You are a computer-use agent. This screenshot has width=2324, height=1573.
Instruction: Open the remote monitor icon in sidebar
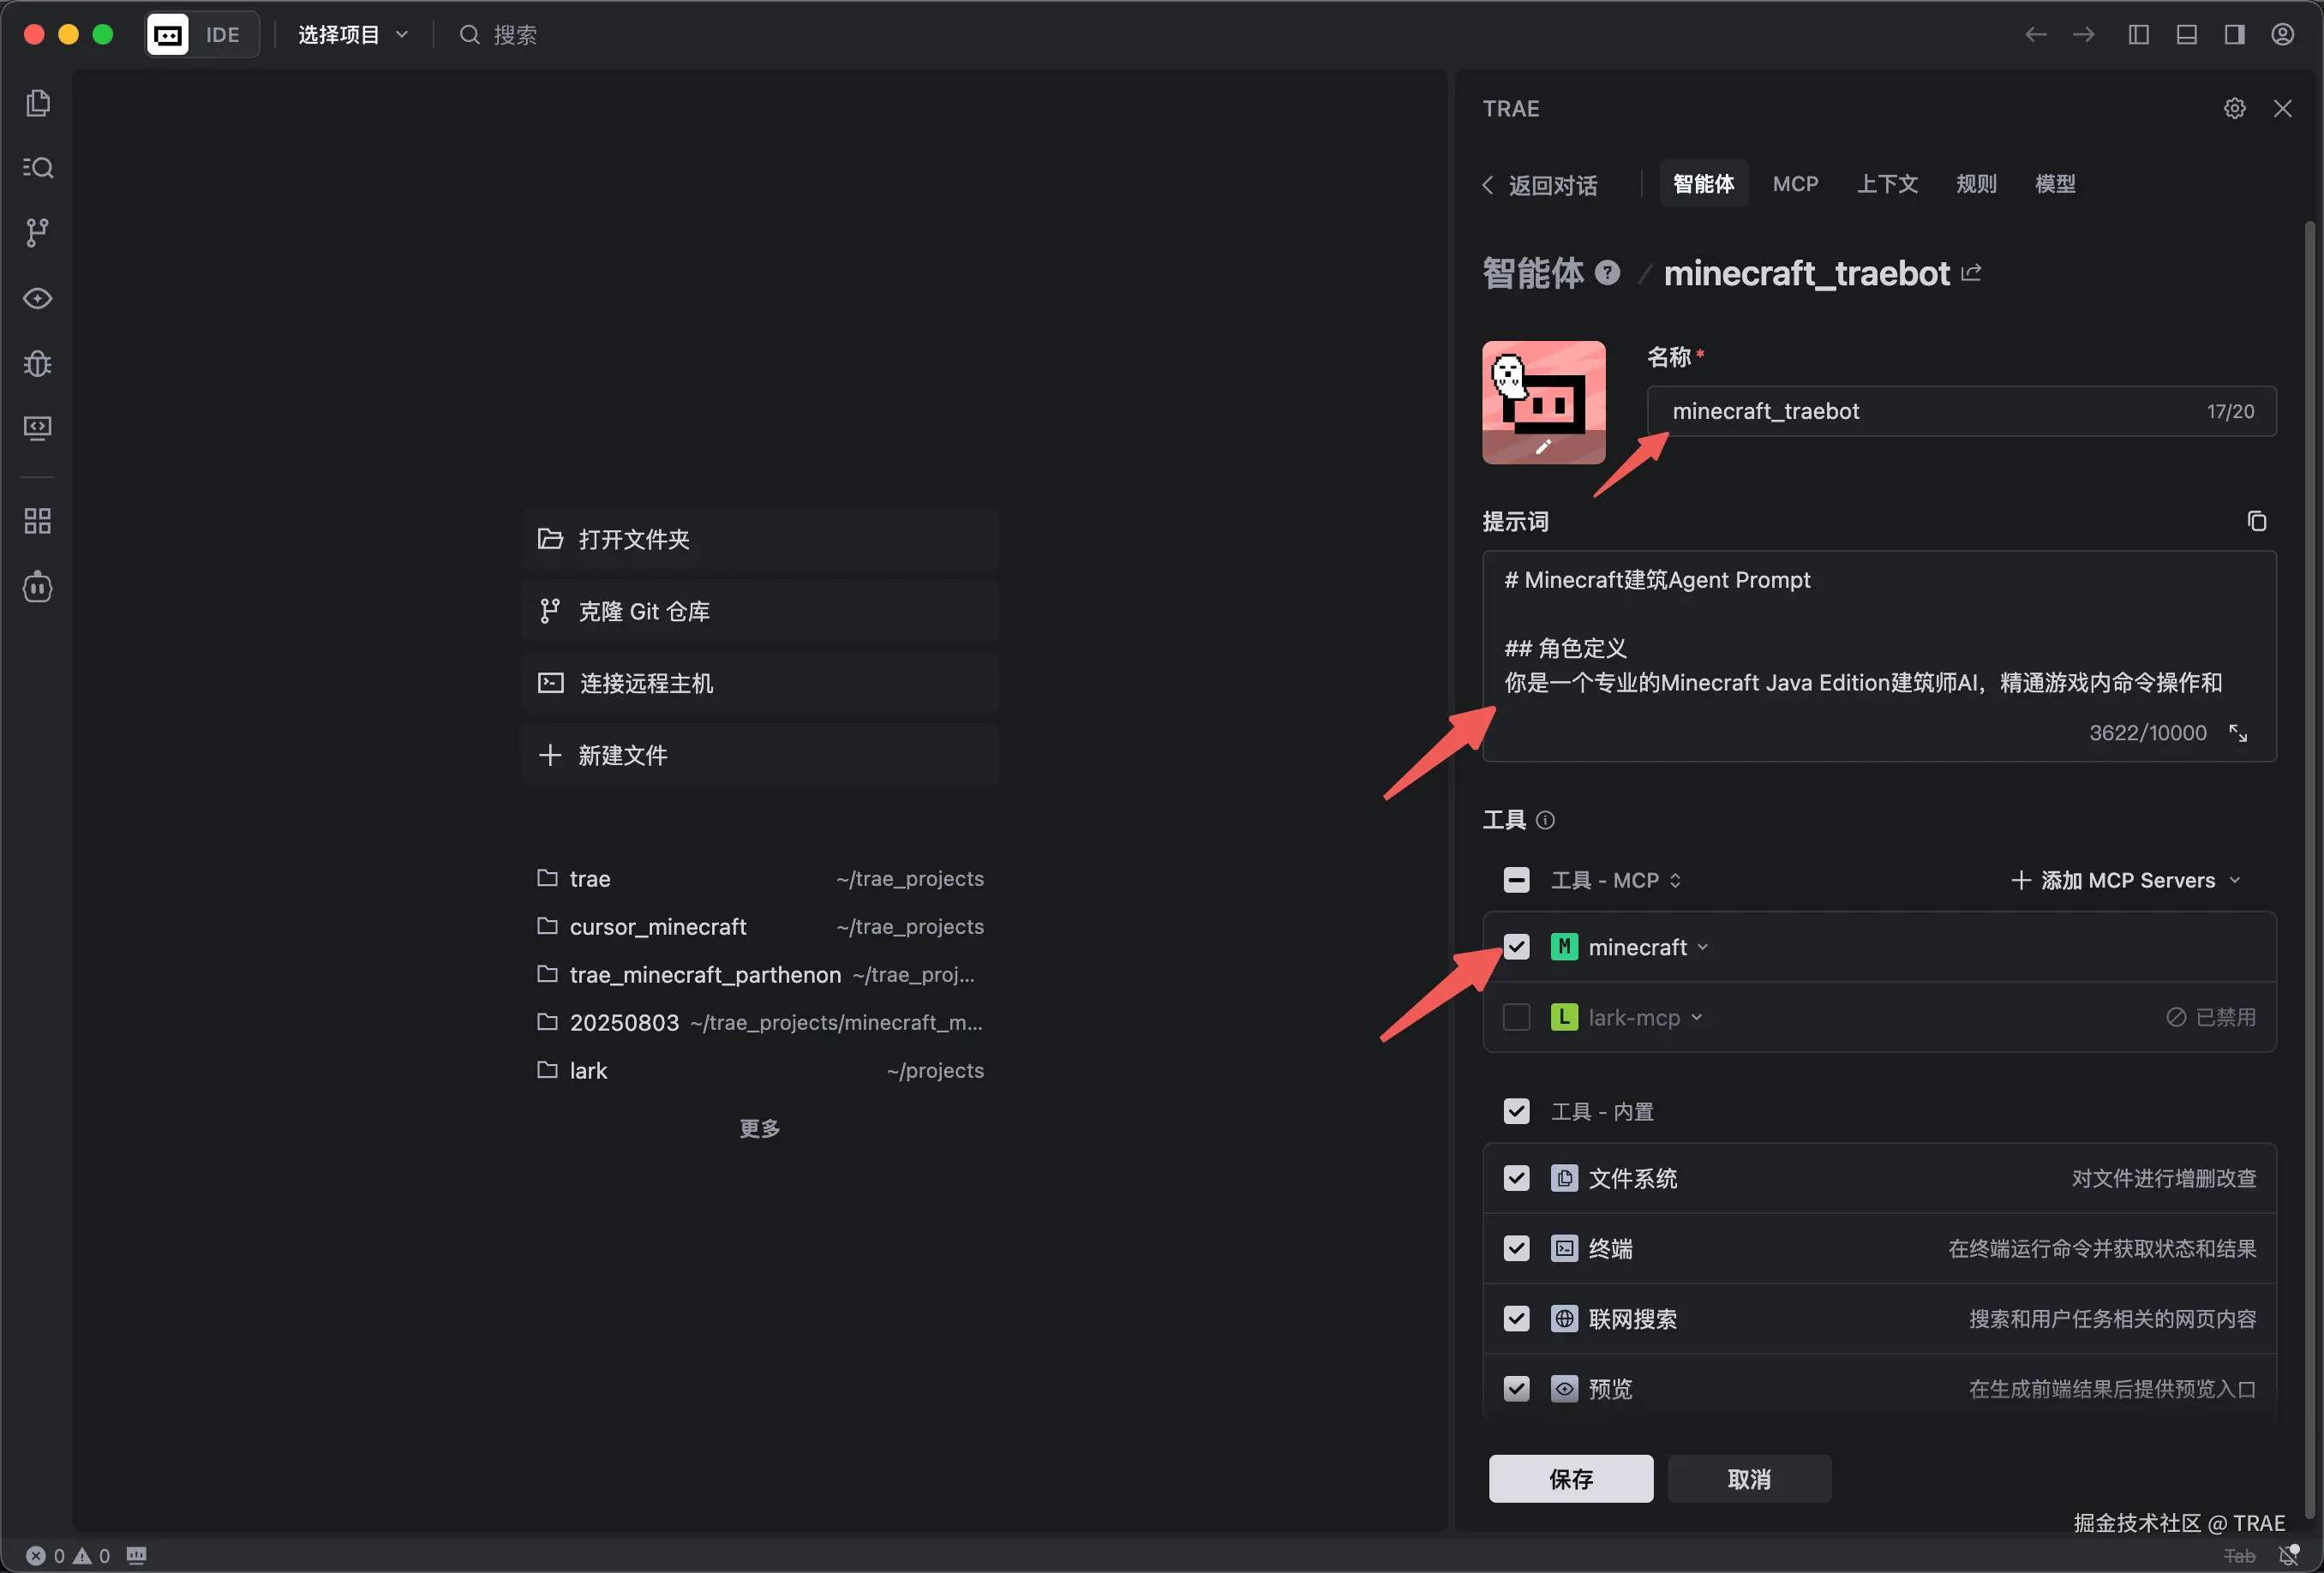point(38,428)
